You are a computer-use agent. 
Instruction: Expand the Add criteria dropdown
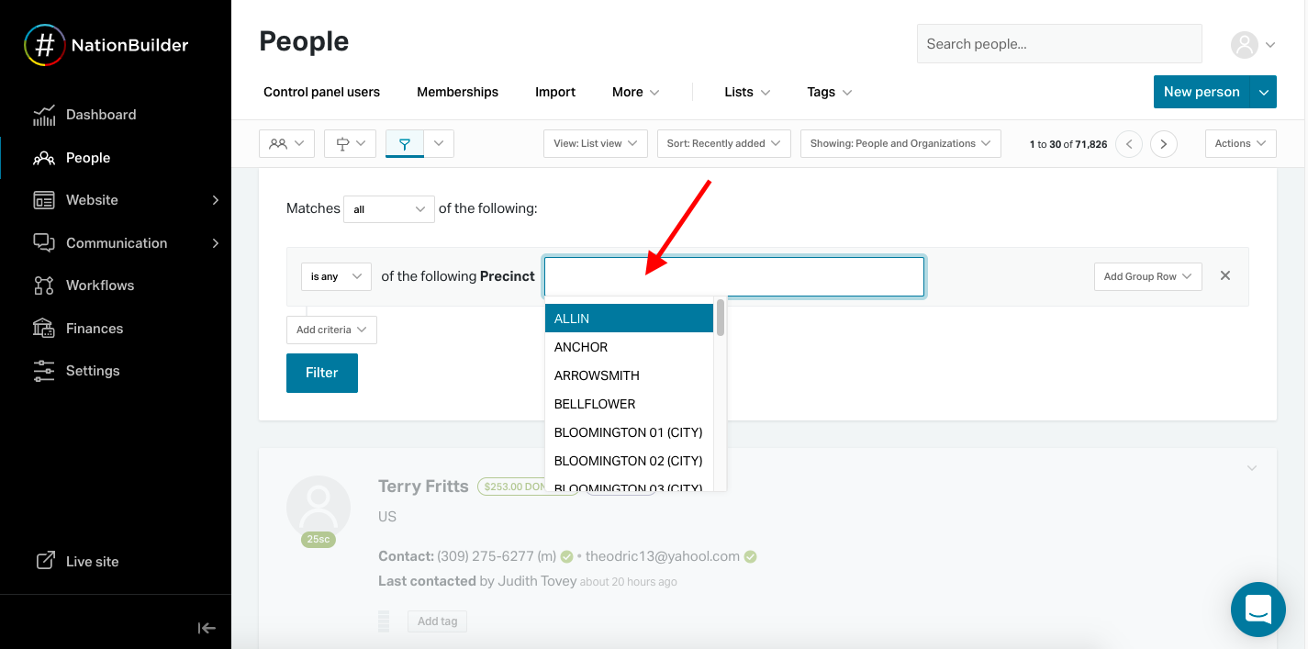coord(331,330)
